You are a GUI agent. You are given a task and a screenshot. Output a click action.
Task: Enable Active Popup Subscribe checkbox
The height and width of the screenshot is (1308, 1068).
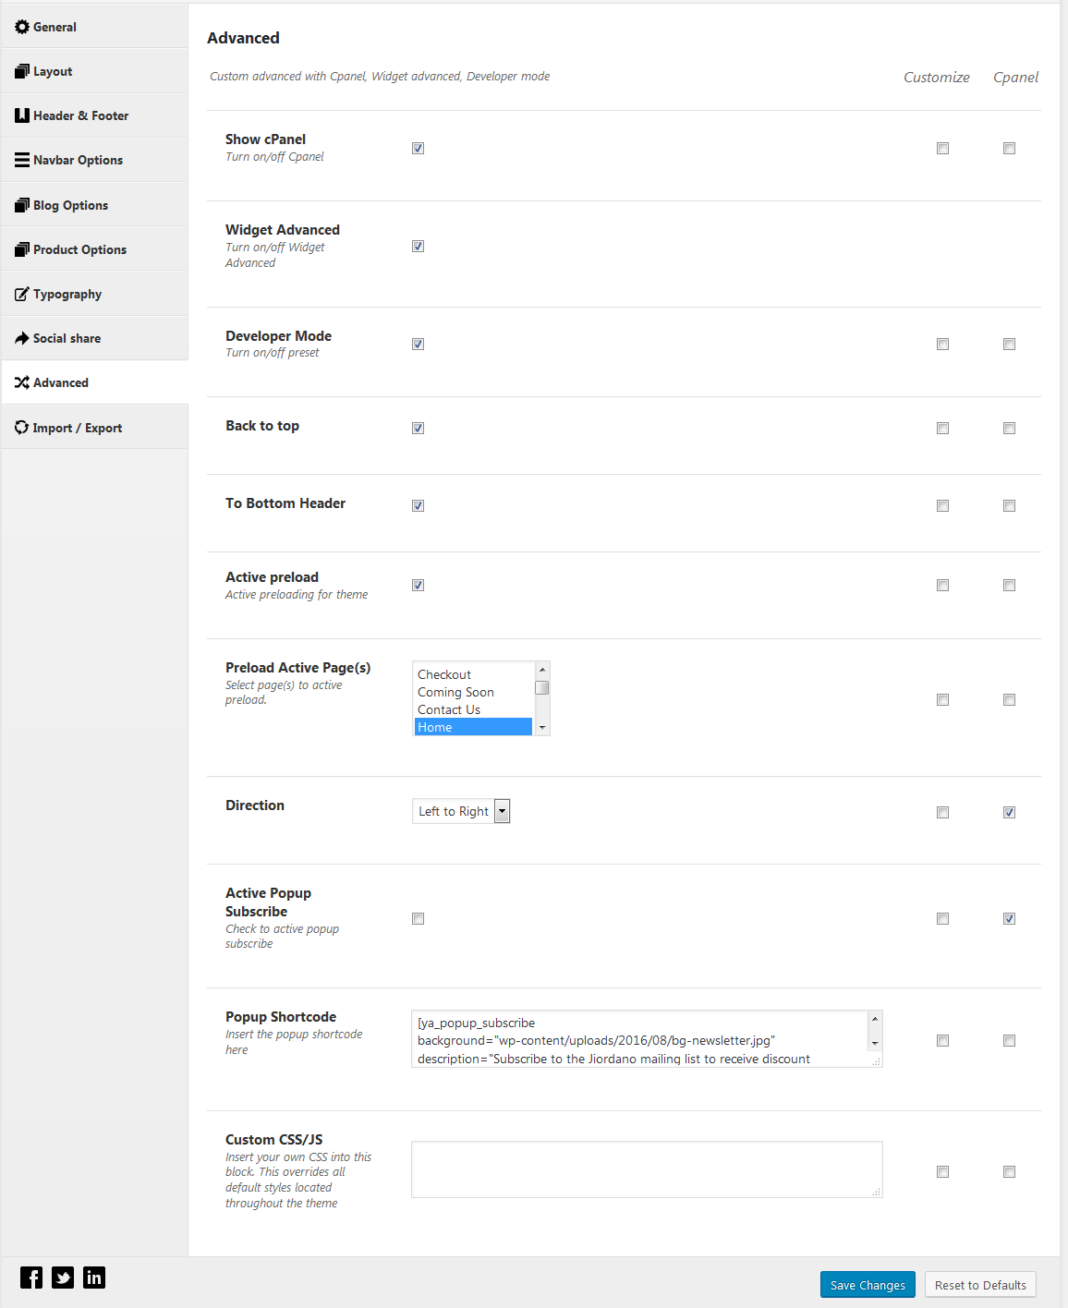click(x=419, y=918)
